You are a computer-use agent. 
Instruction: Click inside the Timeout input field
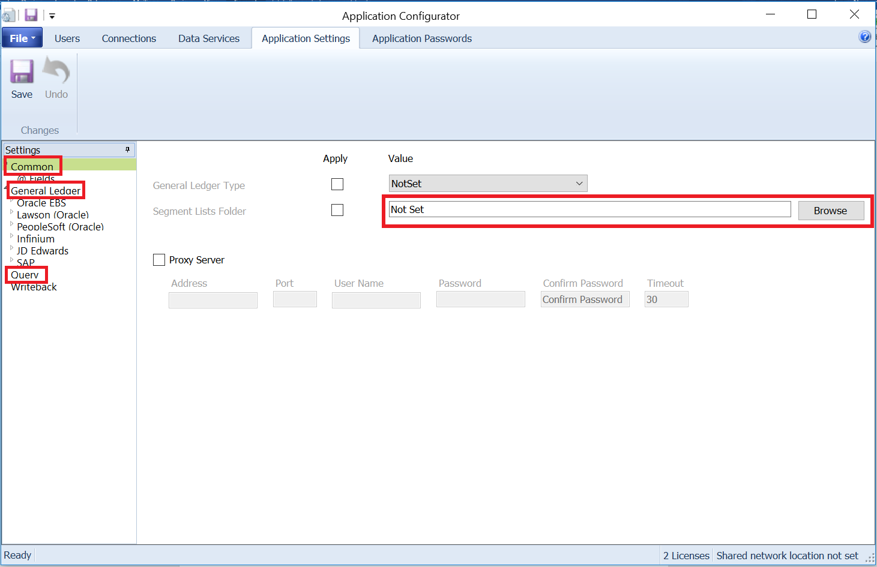(x=666, y=299)
